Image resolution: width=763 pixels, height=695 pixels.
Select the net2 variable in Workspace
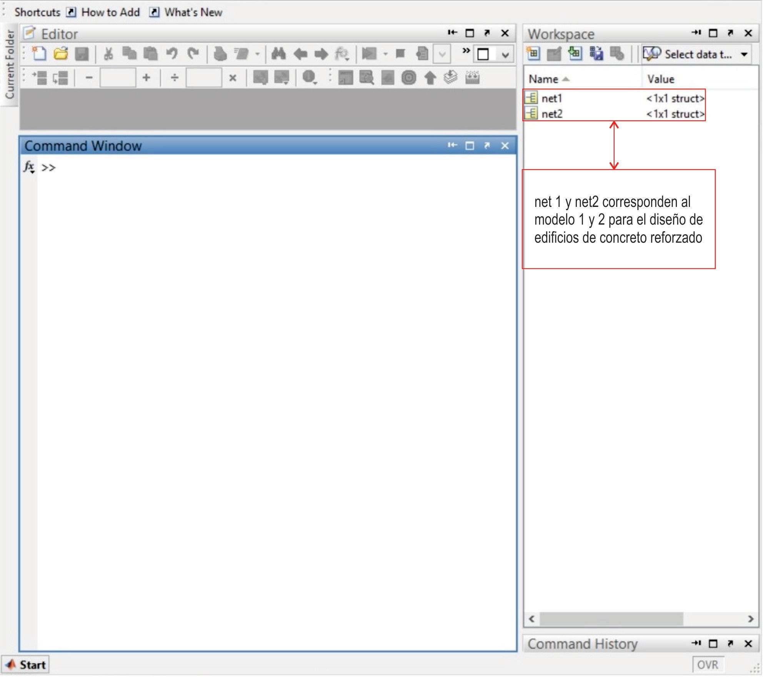(x=552, y=114)
